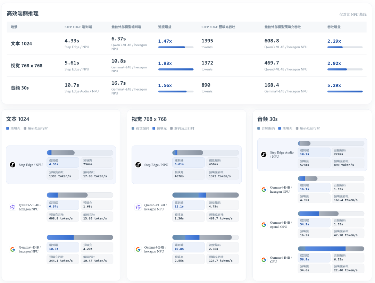Viewport: 375px width, 283px height.
Task: Select the 文本 1024 table row label
Action: click(21, 43)
